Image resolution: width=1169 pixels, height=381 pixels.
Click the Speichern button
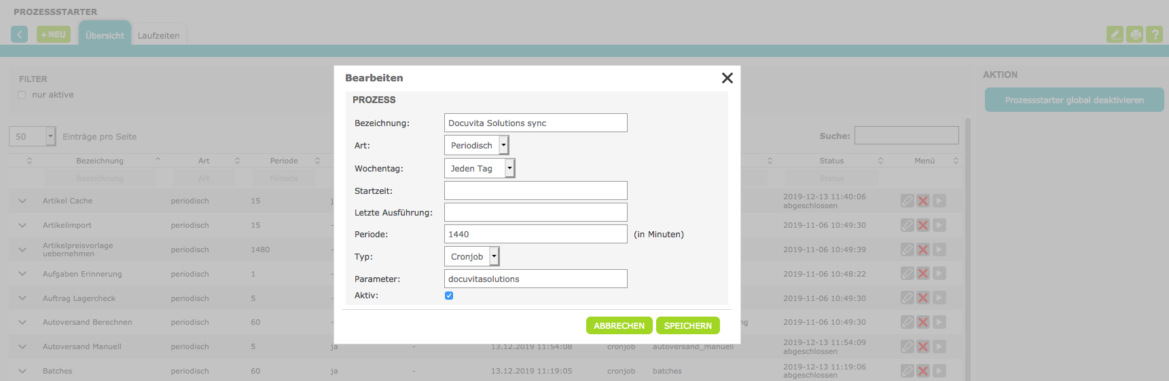pyautogui.click(x=687, y=326)
